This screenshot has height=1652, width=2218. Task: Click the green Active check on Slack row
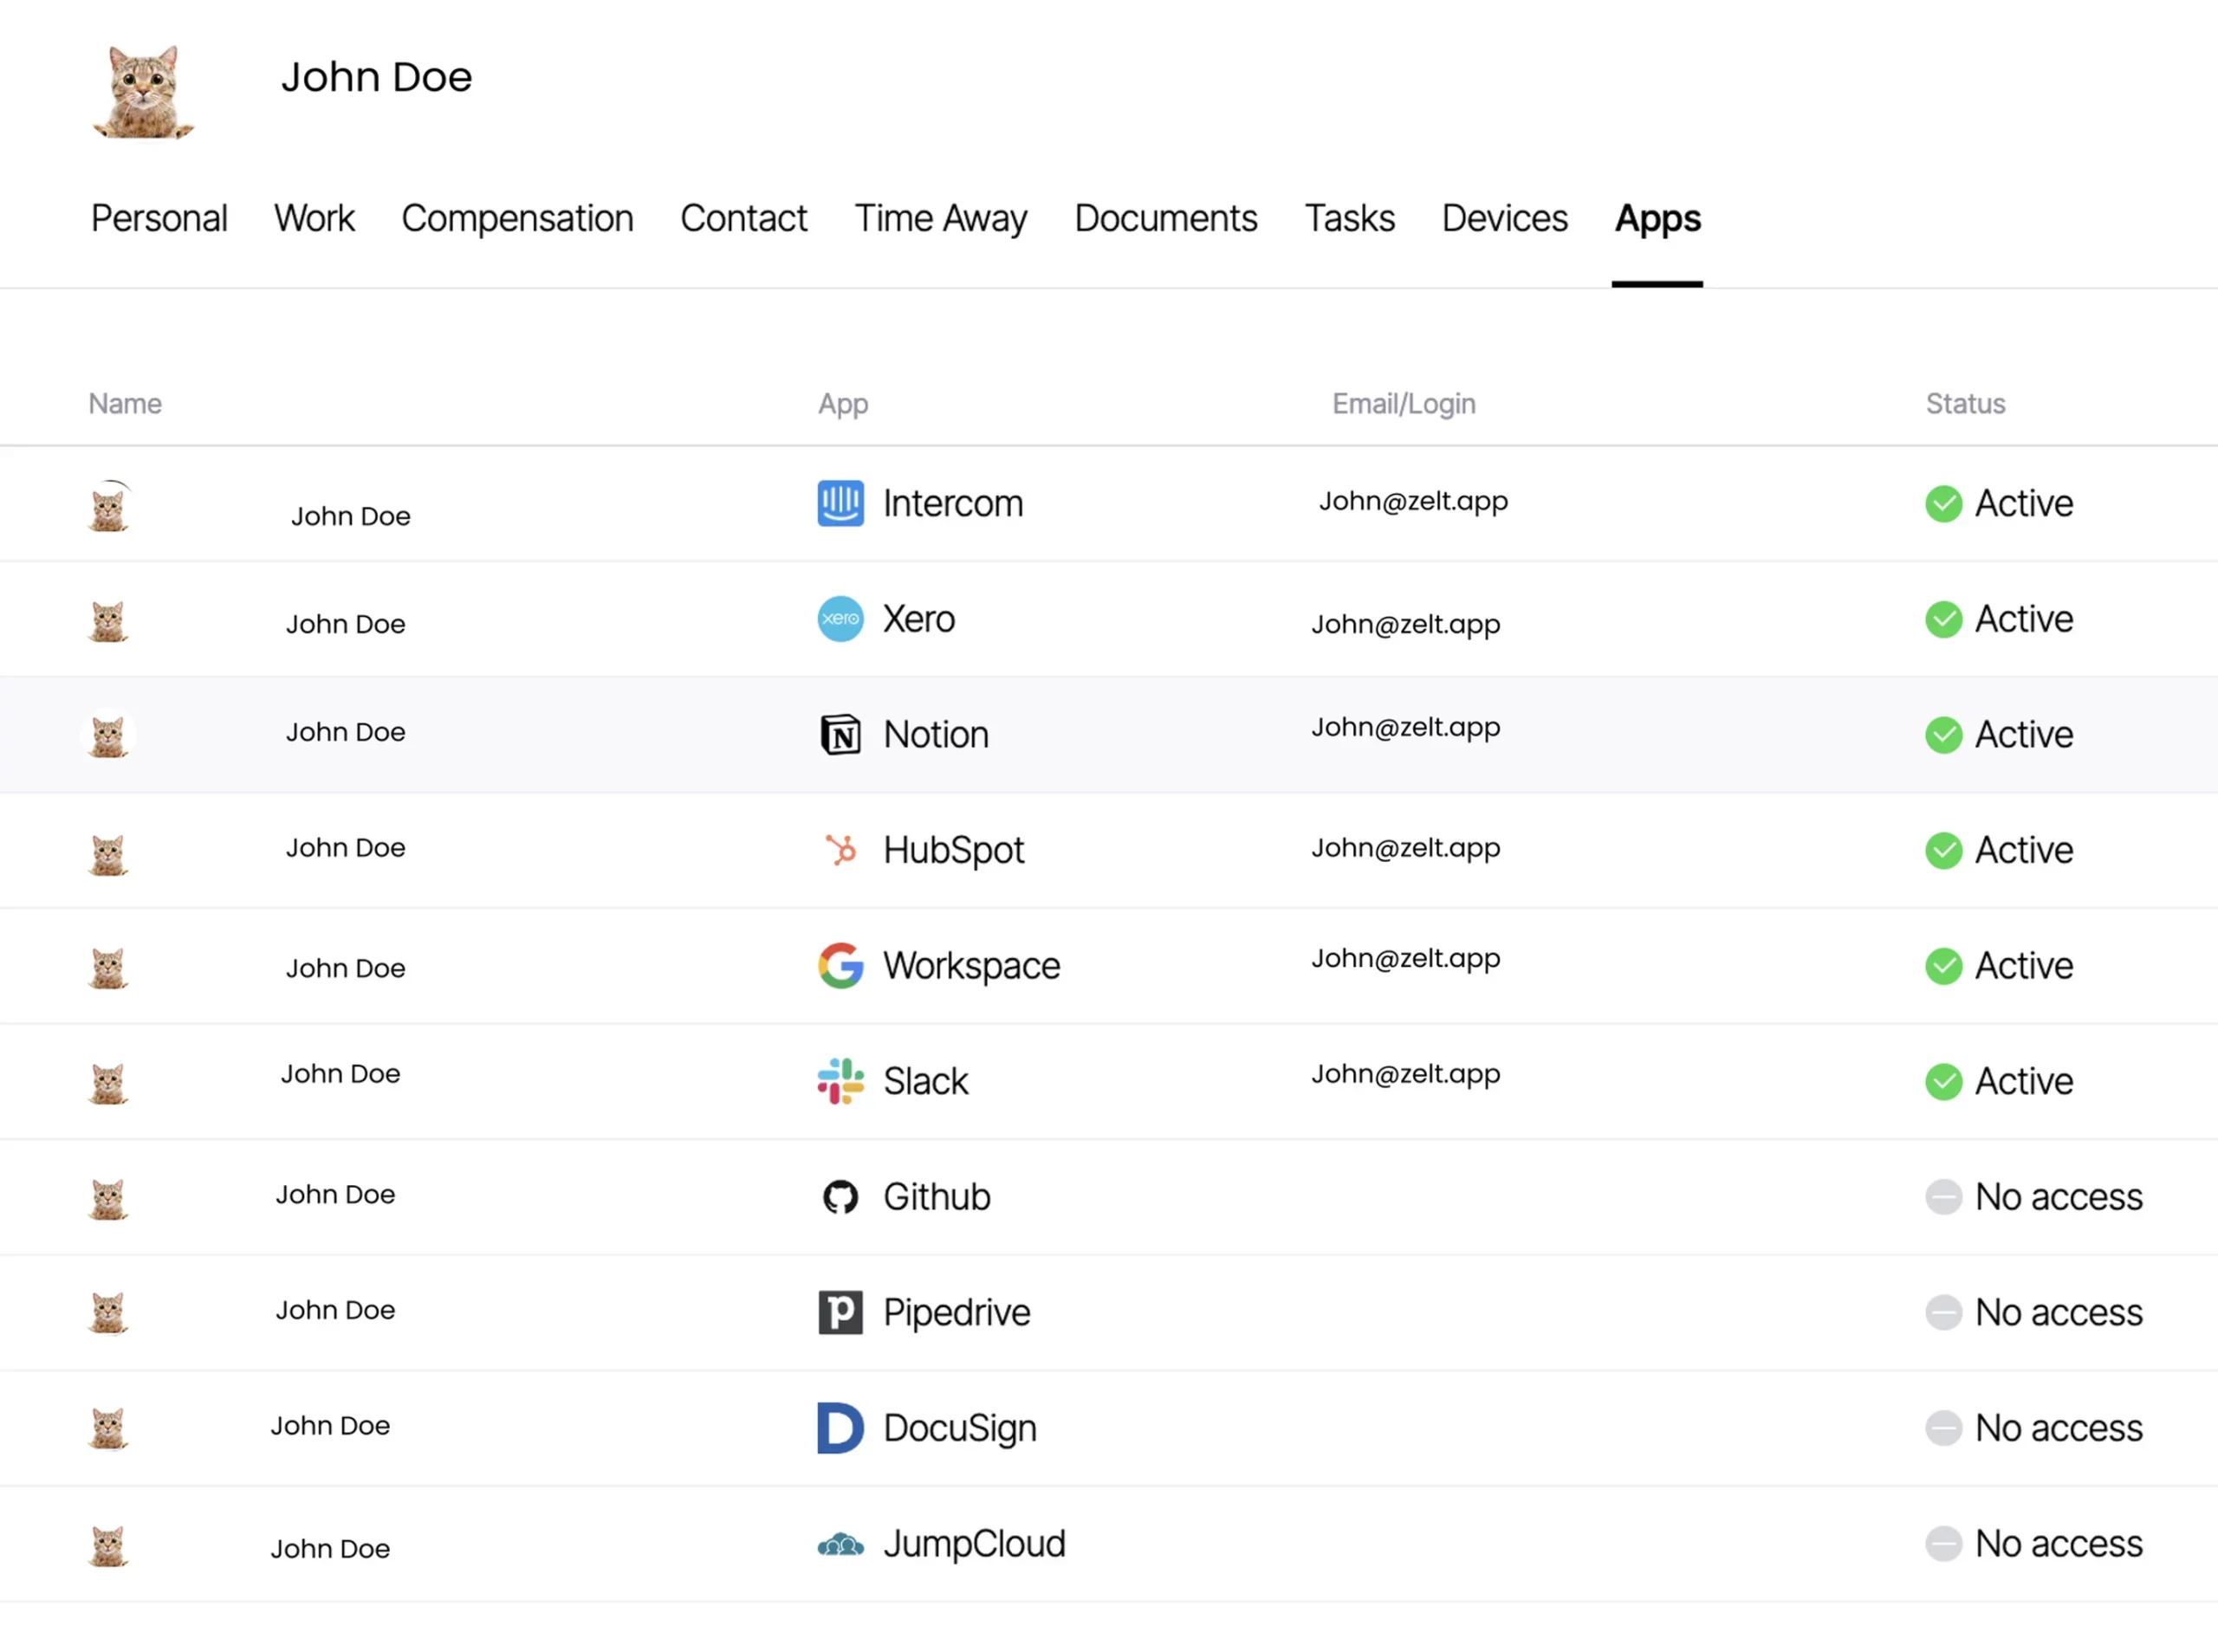coord(1943,1081)
